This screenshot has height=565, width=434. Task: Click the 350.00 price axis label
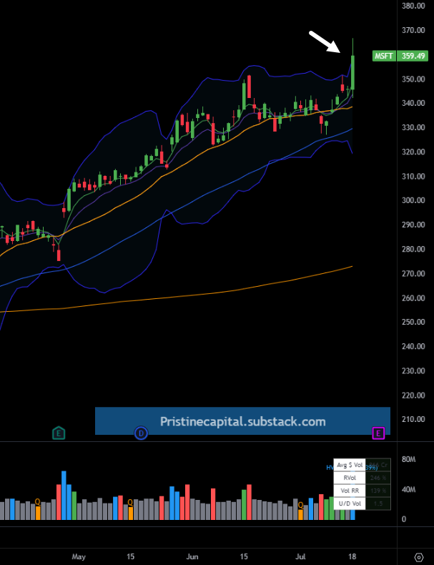413,79
